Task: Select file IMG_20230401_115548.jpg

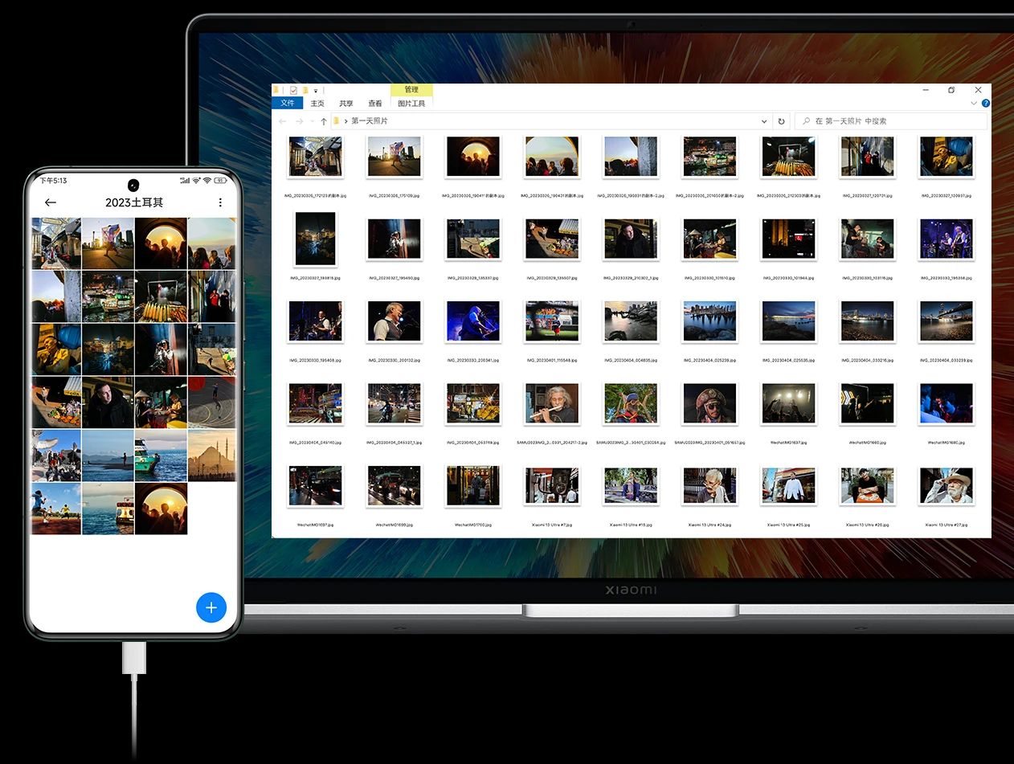Action: pos(552,321)
